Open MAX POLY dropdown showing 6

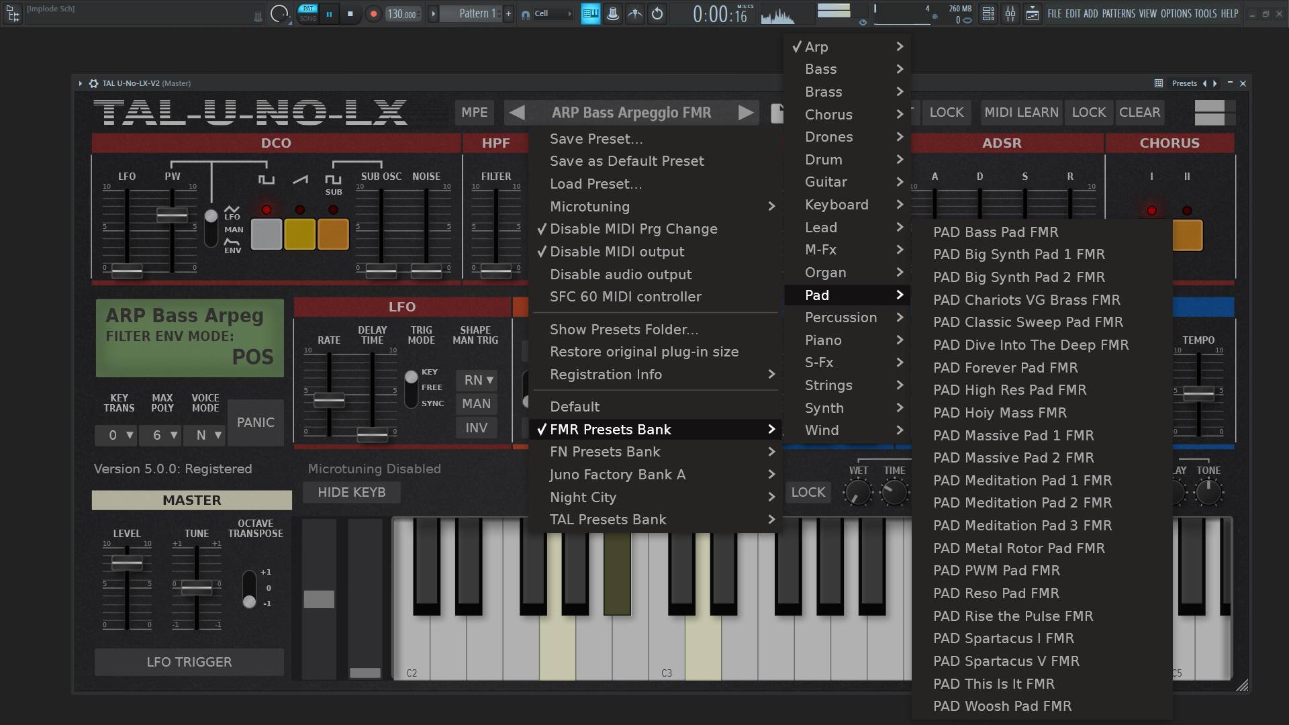click(160, 435)
